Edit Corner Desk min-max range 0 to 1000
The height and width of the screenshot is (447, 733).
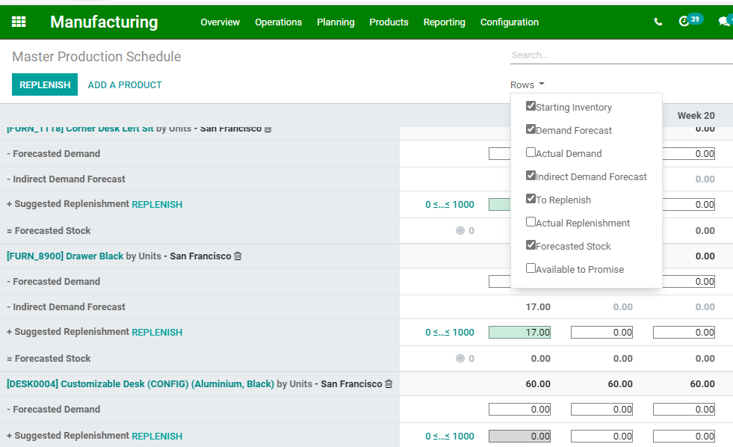click(x=450, y=204)
